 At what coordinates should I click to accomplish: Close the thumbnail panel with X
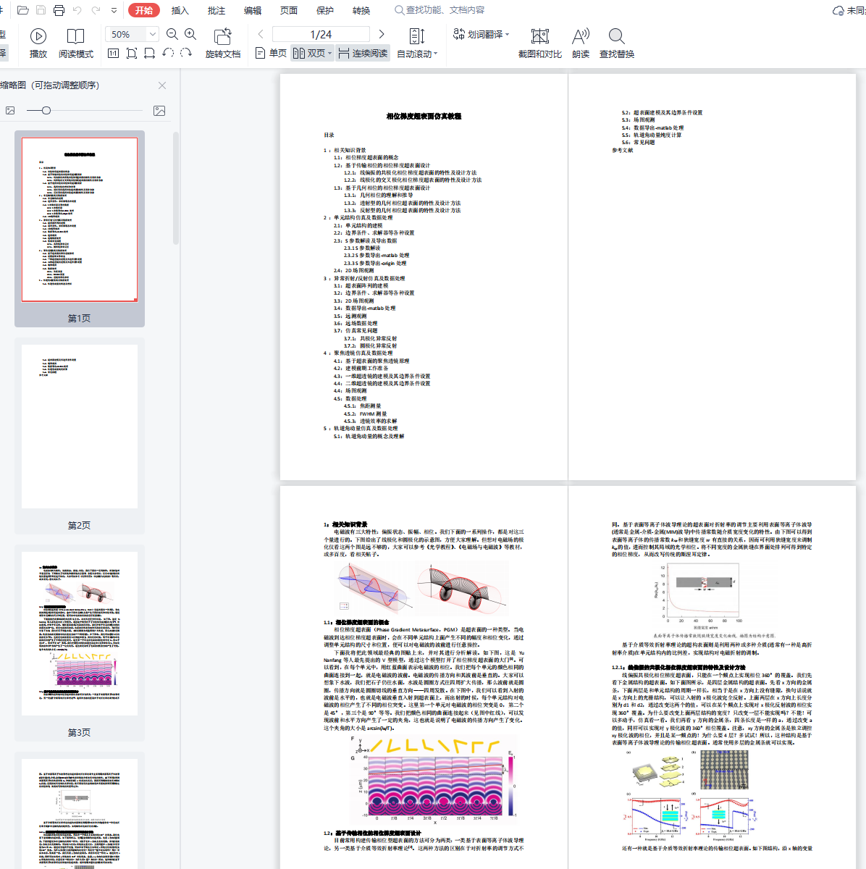[162, 85]
